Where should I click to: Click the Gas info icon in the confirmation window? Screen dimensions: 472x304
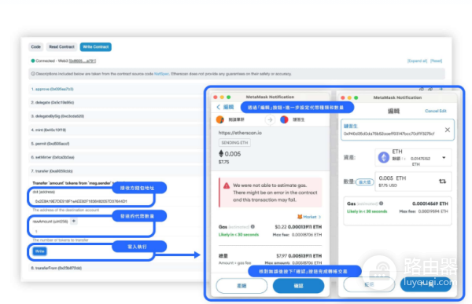pyautogui.click(x=253, y=227)
